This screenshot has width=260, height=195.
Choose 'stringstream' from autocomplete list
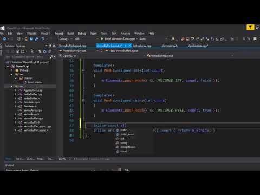coord(128,147)
